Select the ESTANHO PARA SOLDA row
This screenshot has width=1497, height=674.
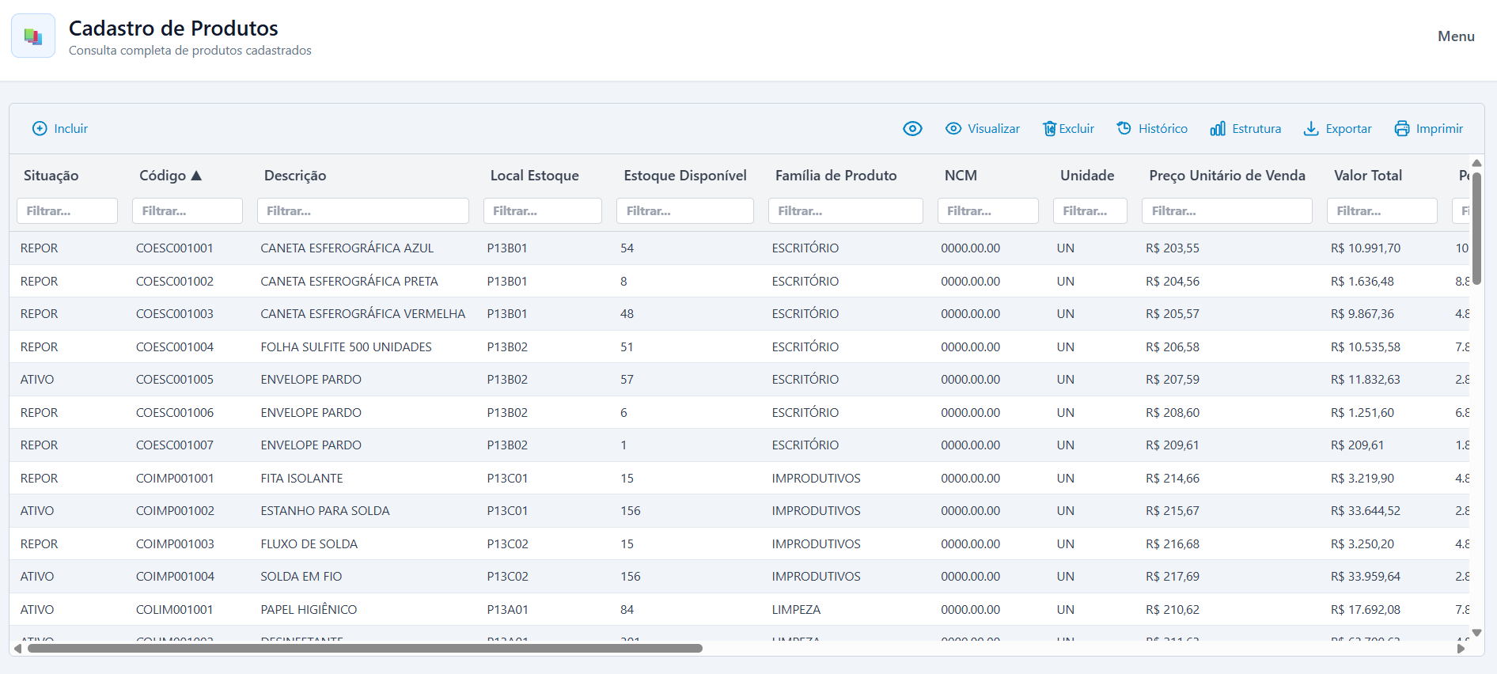coord(740,511)
